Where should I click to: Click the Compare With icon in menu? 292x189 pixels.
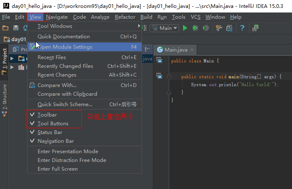[32, 85]
